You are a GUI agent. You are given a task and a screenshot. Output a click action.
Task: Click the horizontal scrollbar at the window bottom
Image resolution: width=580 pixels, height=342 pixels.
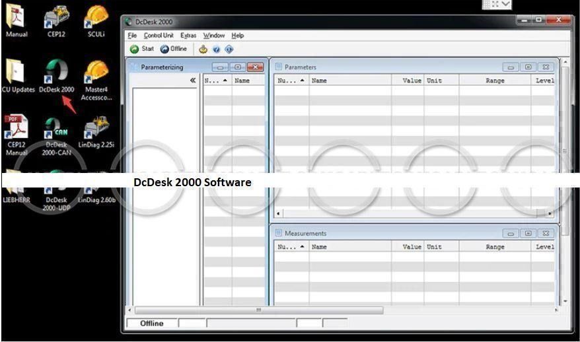pyautogui.click(x=258, y=310)
